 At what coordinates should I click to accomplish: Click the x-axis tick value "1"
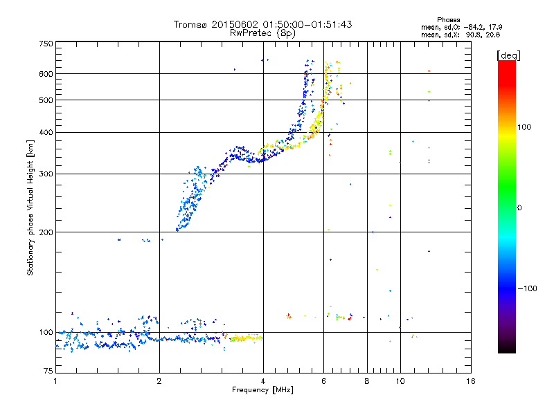55,381
